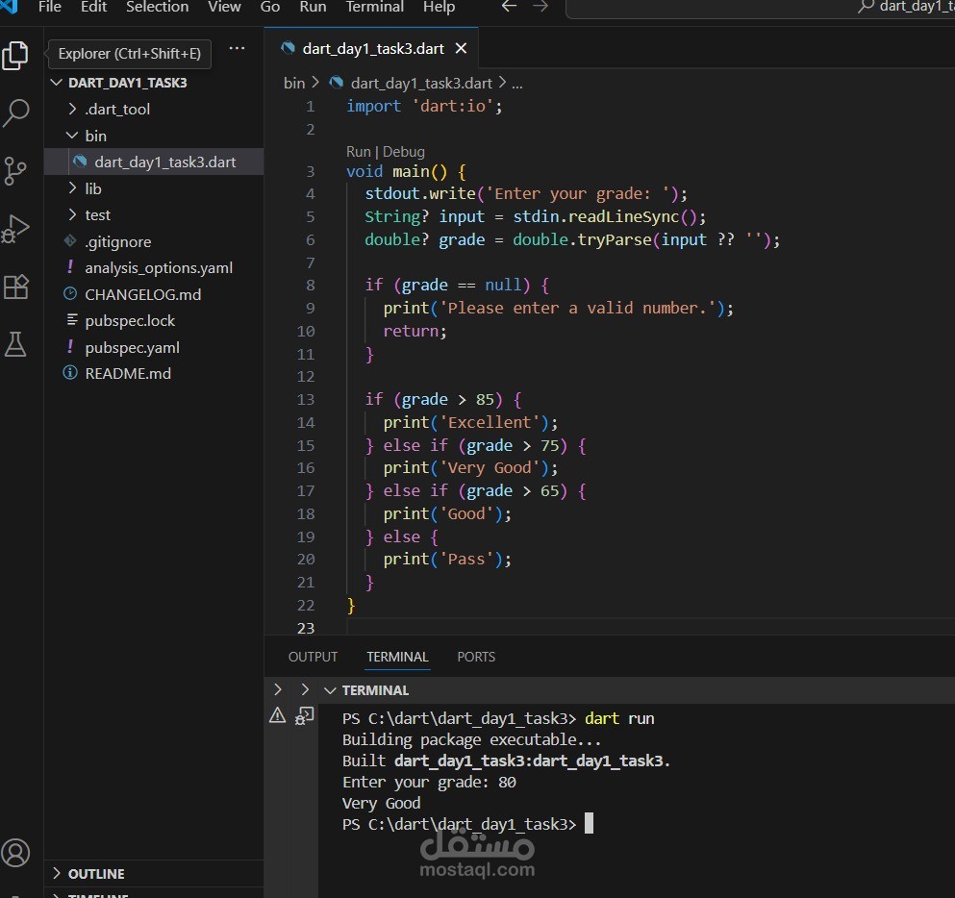Go back using the left arrow
955x898 pixels.
509,7
